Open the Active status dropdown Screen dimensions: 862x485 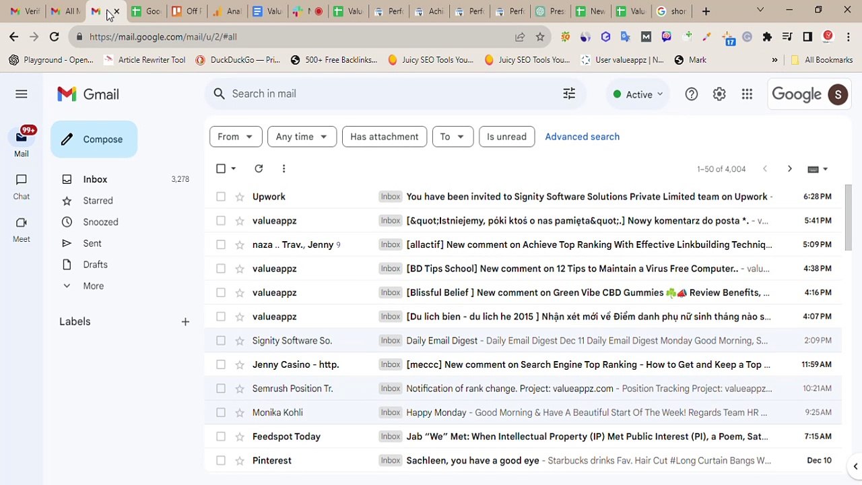tap(638, 94)
